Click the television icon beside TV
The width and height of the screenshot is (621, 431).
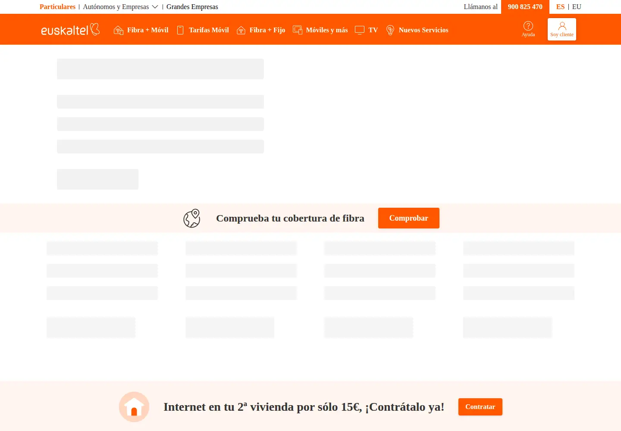point(360,30)
